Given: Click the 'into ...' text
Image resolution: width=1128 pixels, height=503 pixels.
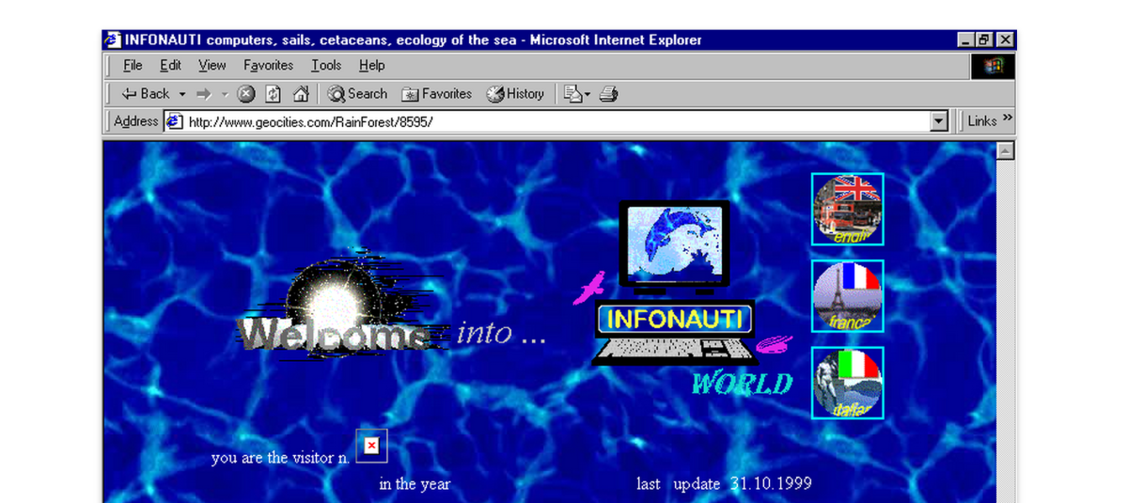Looking at the screenshot, I should [x=501, y=333].
